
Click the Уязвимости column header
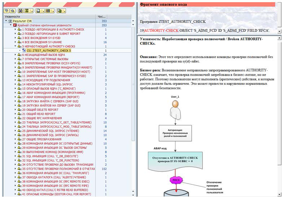click(x=49, y=17)
